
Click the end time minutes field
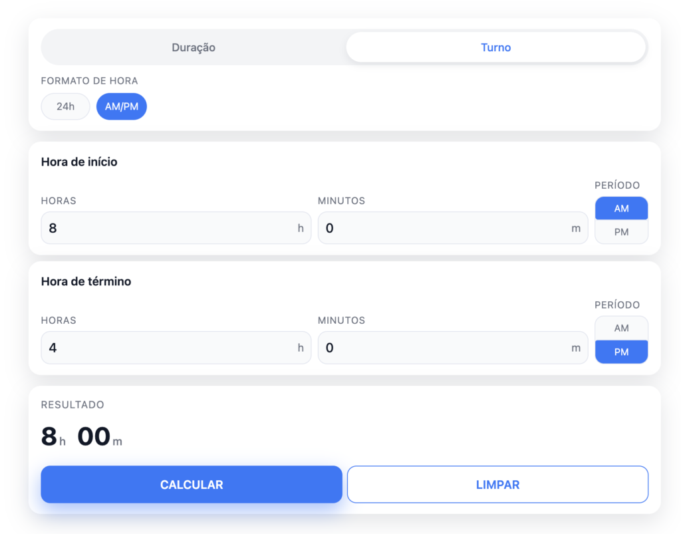(x=453, y=347)
